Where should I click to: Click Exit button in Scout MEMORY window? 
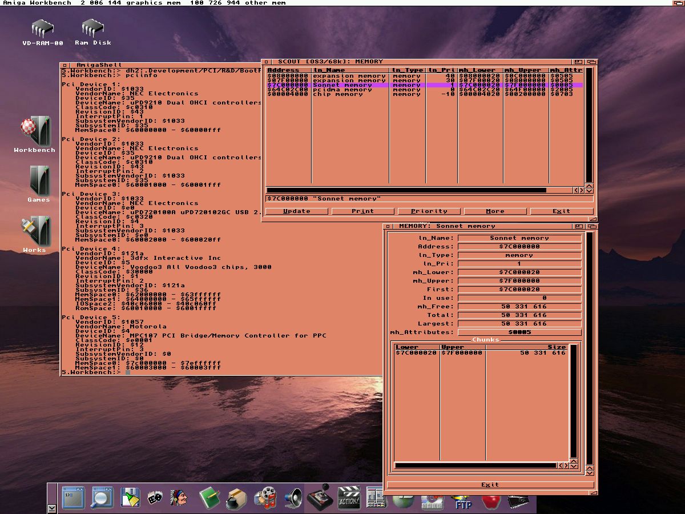point(561,211)
